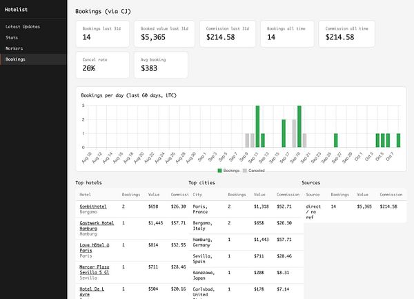This screenshot has width=414, height=299.
Task: Toggle gray Canceled legend swatch
Action: coord(245,171)
